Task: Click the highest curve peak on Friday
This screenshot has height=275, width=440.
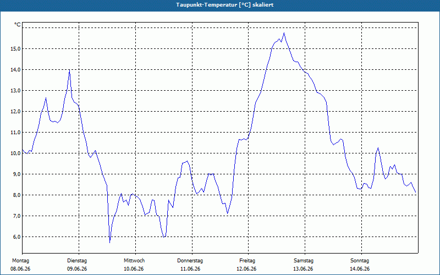Action: [284, 33]
